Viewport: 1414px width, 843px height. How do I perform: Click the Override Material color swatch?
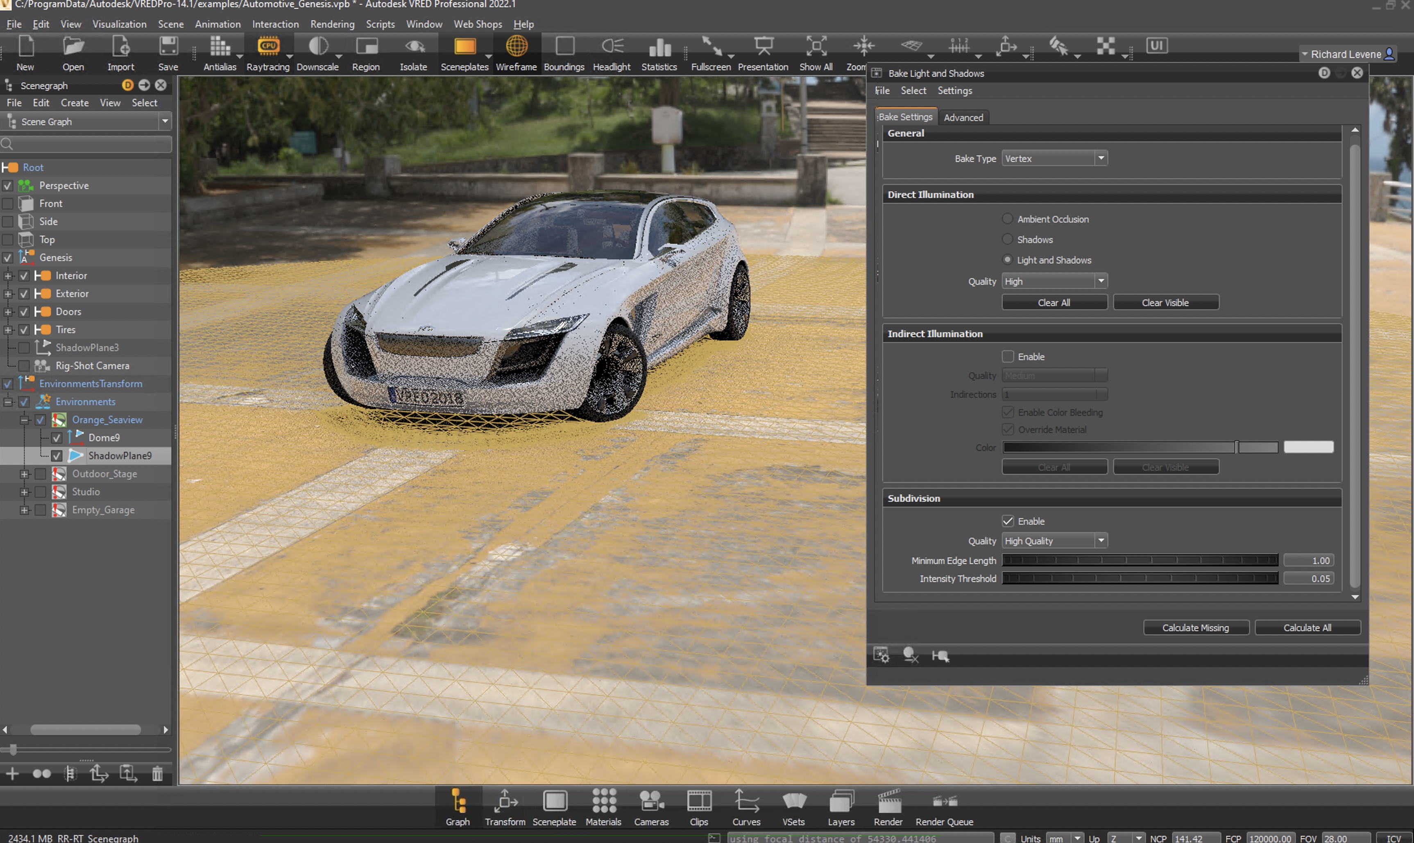click(1309, 447)
